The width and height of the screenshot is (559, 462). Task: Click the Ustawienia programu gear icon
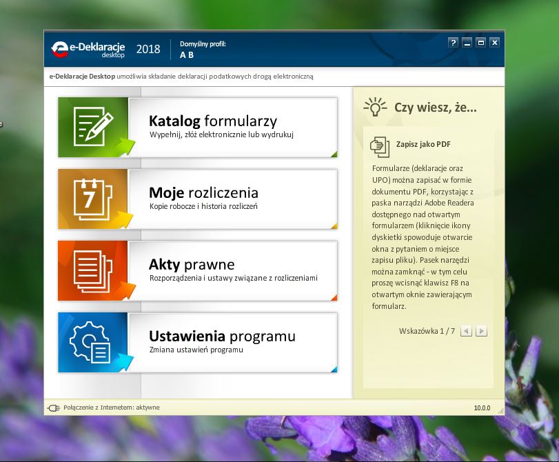93,343
